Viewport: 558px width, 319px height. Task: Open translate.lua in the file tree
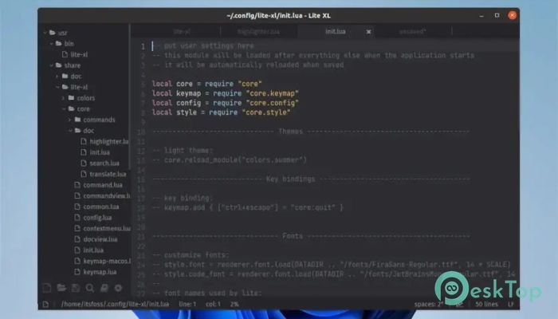108,174
